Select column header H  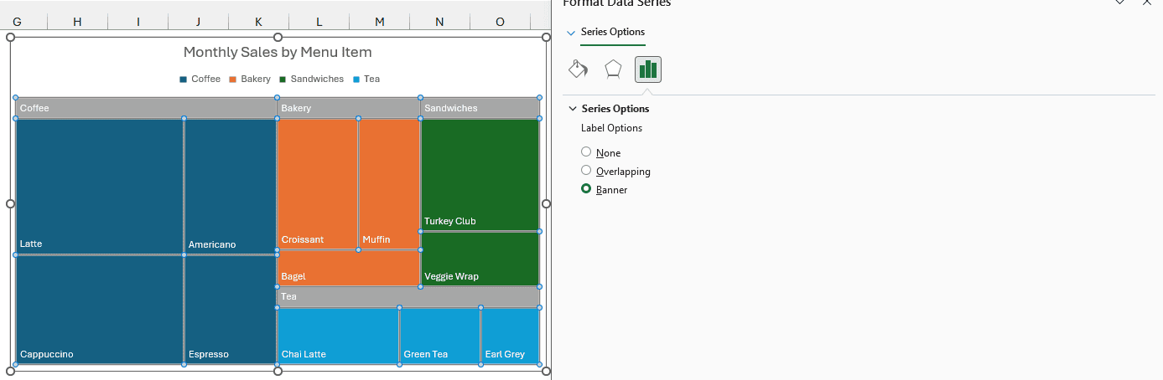click(x=77, y=22)
